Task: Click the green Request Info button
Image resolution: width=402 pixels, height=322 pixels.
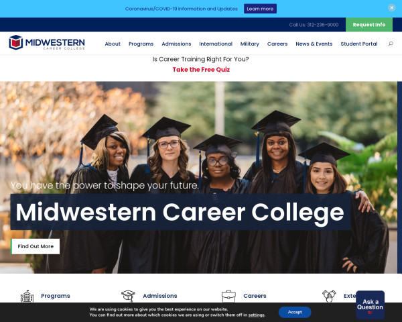Action: point(369,25)
